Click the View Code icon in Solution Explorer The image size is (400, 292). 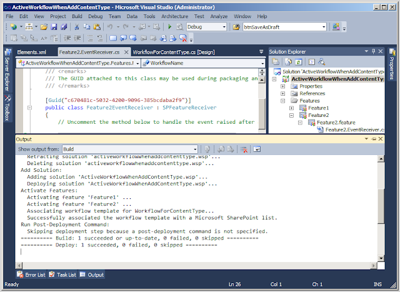click(311, 62)
